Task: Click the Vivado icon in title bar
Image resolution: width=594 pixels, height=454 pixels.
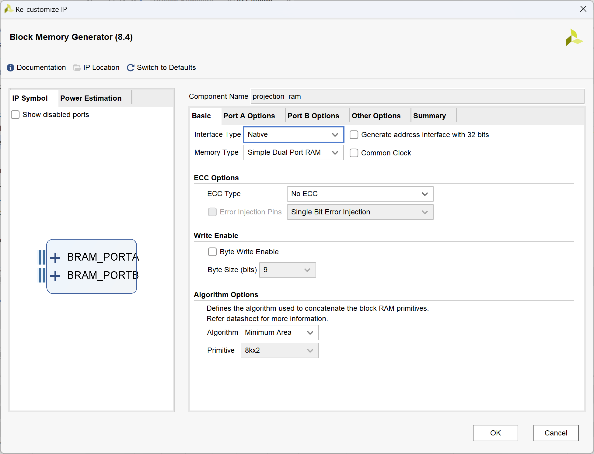Action: (x=8, y=9)
